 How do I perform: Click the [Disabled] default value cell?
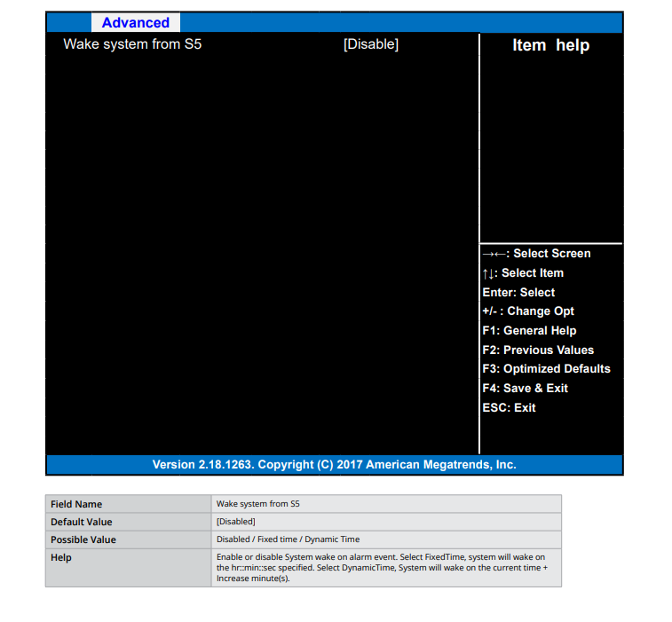236,522
